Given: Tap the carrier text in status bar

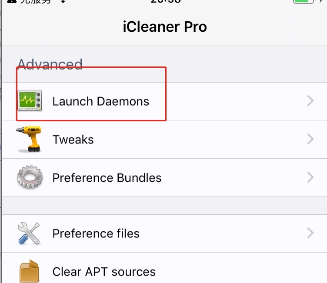Looking at the screenshot, I should point(36,2).
